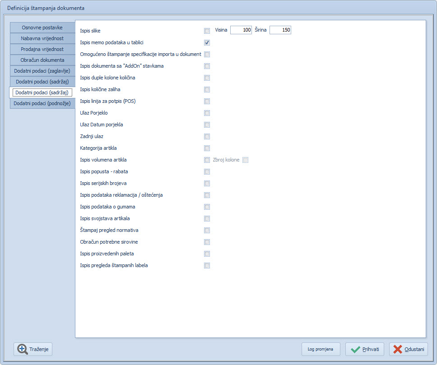437x365 pixels.
Task: Open the Log promjena change log
Action: 321,349
